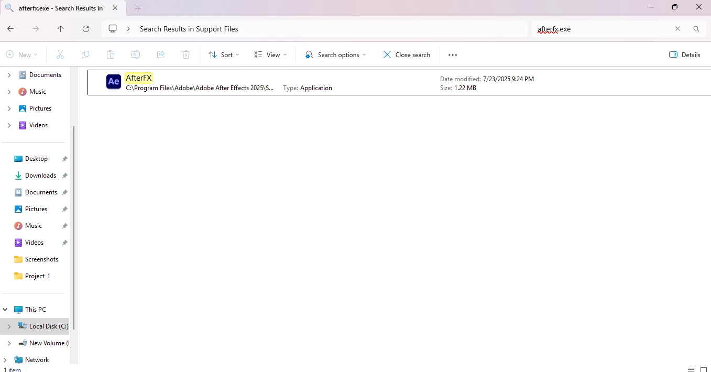Image resolution: width=711 pixels, height=372 pixels.
Task: Open the Sort dropdown menu
Action: coord(224,54)
